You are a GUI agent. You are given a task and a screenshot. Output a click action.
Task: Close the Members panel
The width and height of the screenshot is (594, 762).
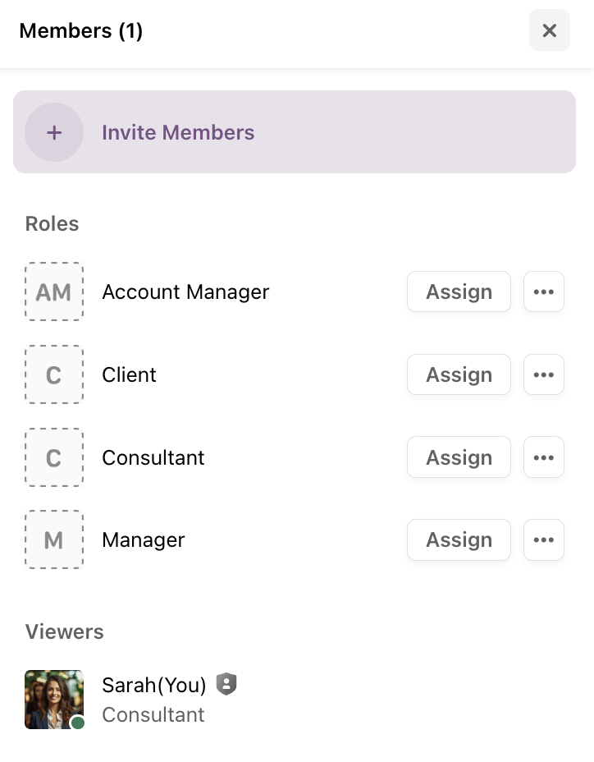(x=549, y=31)
